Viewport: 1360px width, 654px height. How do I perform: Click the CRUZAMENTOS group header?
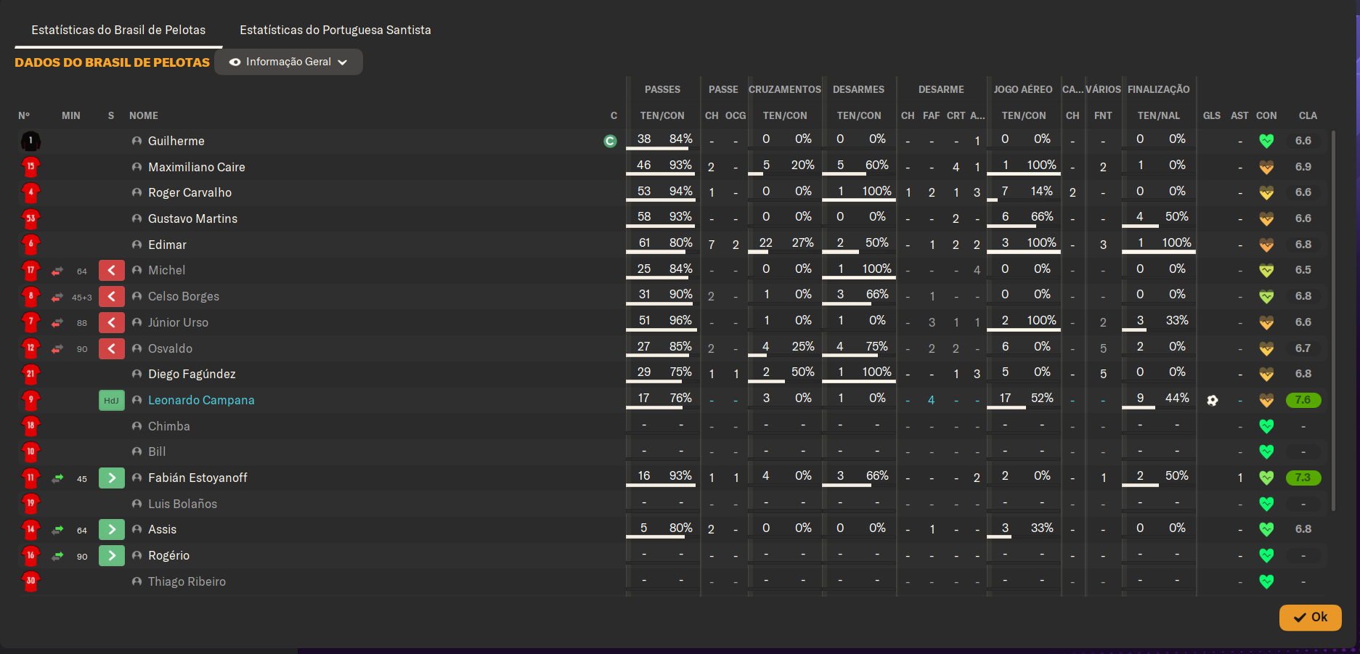click(785, 89)
